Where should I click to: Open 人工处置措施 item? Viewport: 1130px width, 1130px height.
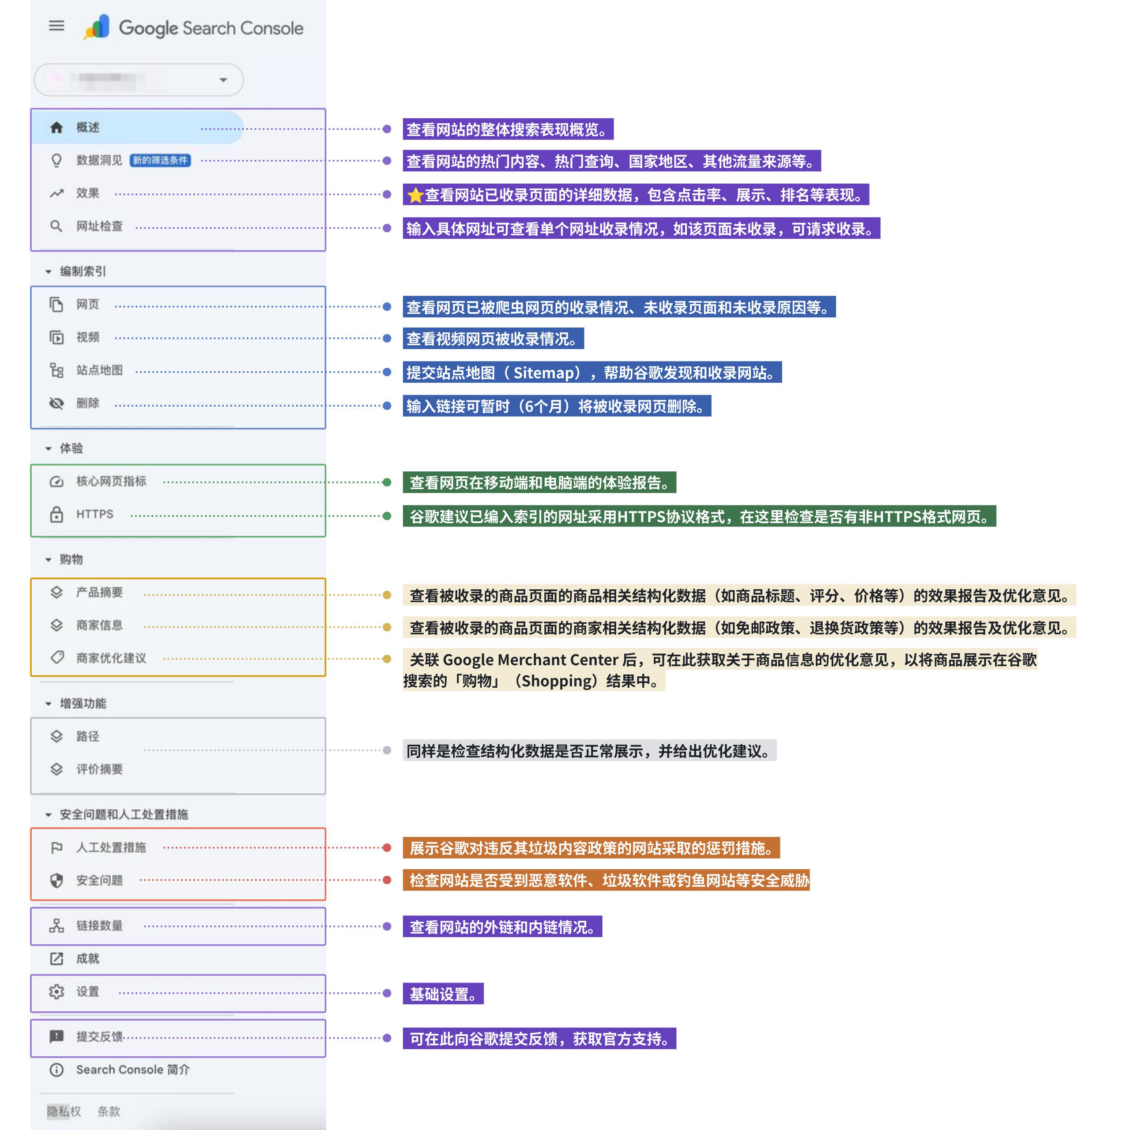[111, 847]
